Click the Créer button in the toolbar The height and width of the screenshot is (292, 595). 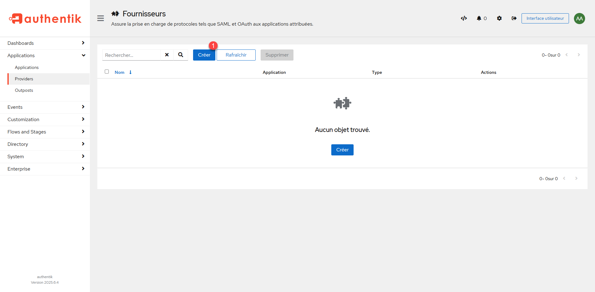[204, 55]
